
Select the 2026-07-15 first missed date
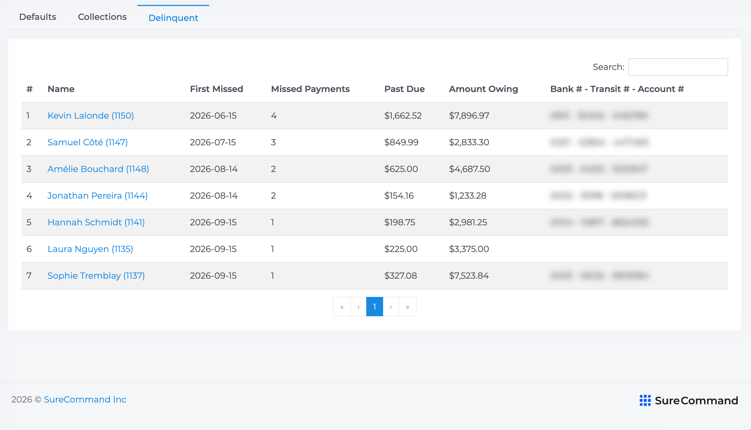[213, 142]
